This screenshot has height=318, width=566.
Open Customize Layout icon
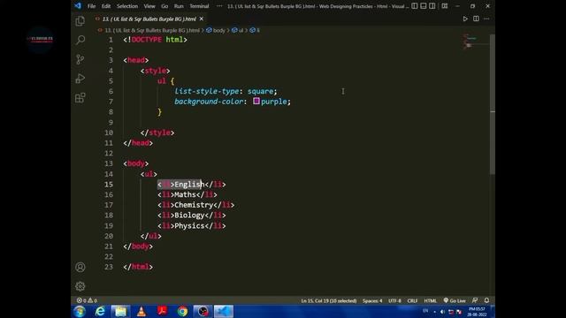pos(445,6)
